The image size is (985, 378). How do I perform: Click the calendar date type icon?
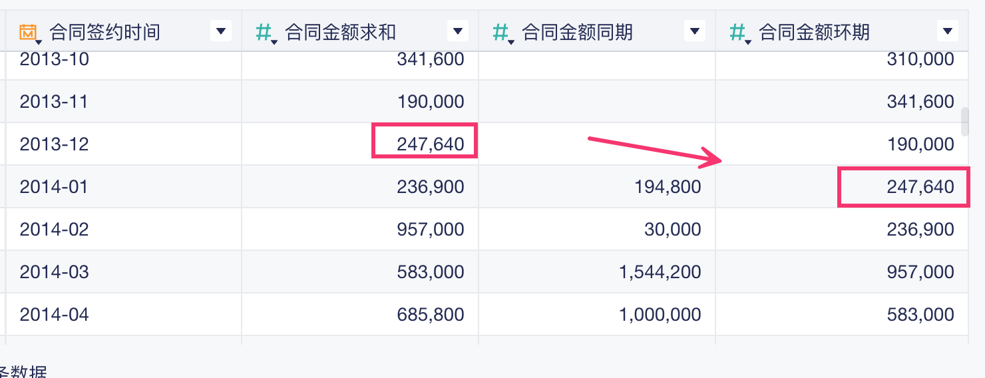click(x=29, y=31)
